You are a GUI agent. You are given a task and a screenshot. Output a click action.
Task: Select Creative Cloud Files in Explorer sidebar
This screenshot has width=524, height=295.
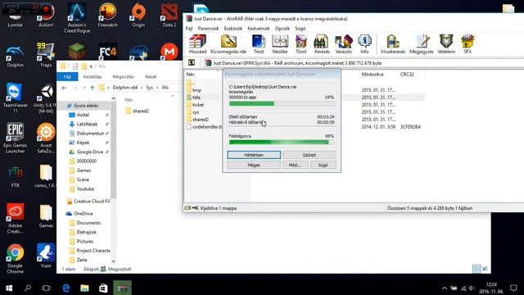(x=88, y=202)
